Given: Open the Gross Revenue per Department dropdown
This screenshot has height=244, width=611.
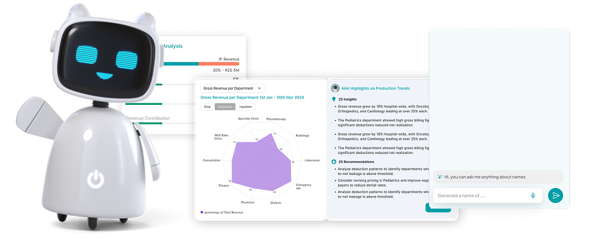Looking at the screenshot, I should coord(231,88).
